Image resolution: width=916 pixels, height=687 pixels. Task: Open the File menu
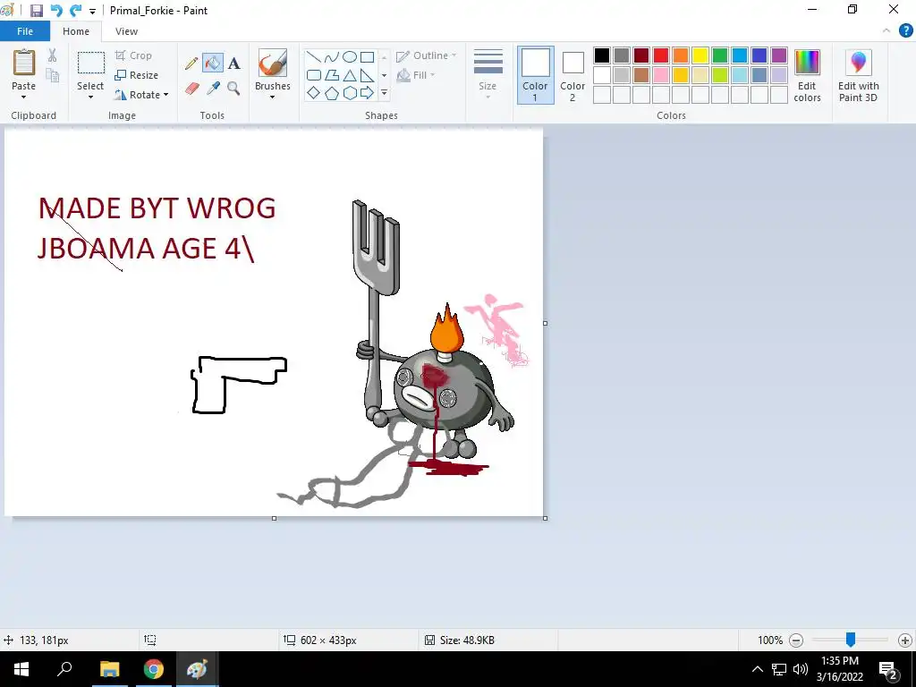(25, 31)
